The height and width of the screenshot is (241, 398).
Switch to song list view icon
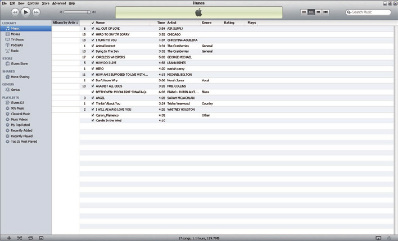[x=304, y=12]
